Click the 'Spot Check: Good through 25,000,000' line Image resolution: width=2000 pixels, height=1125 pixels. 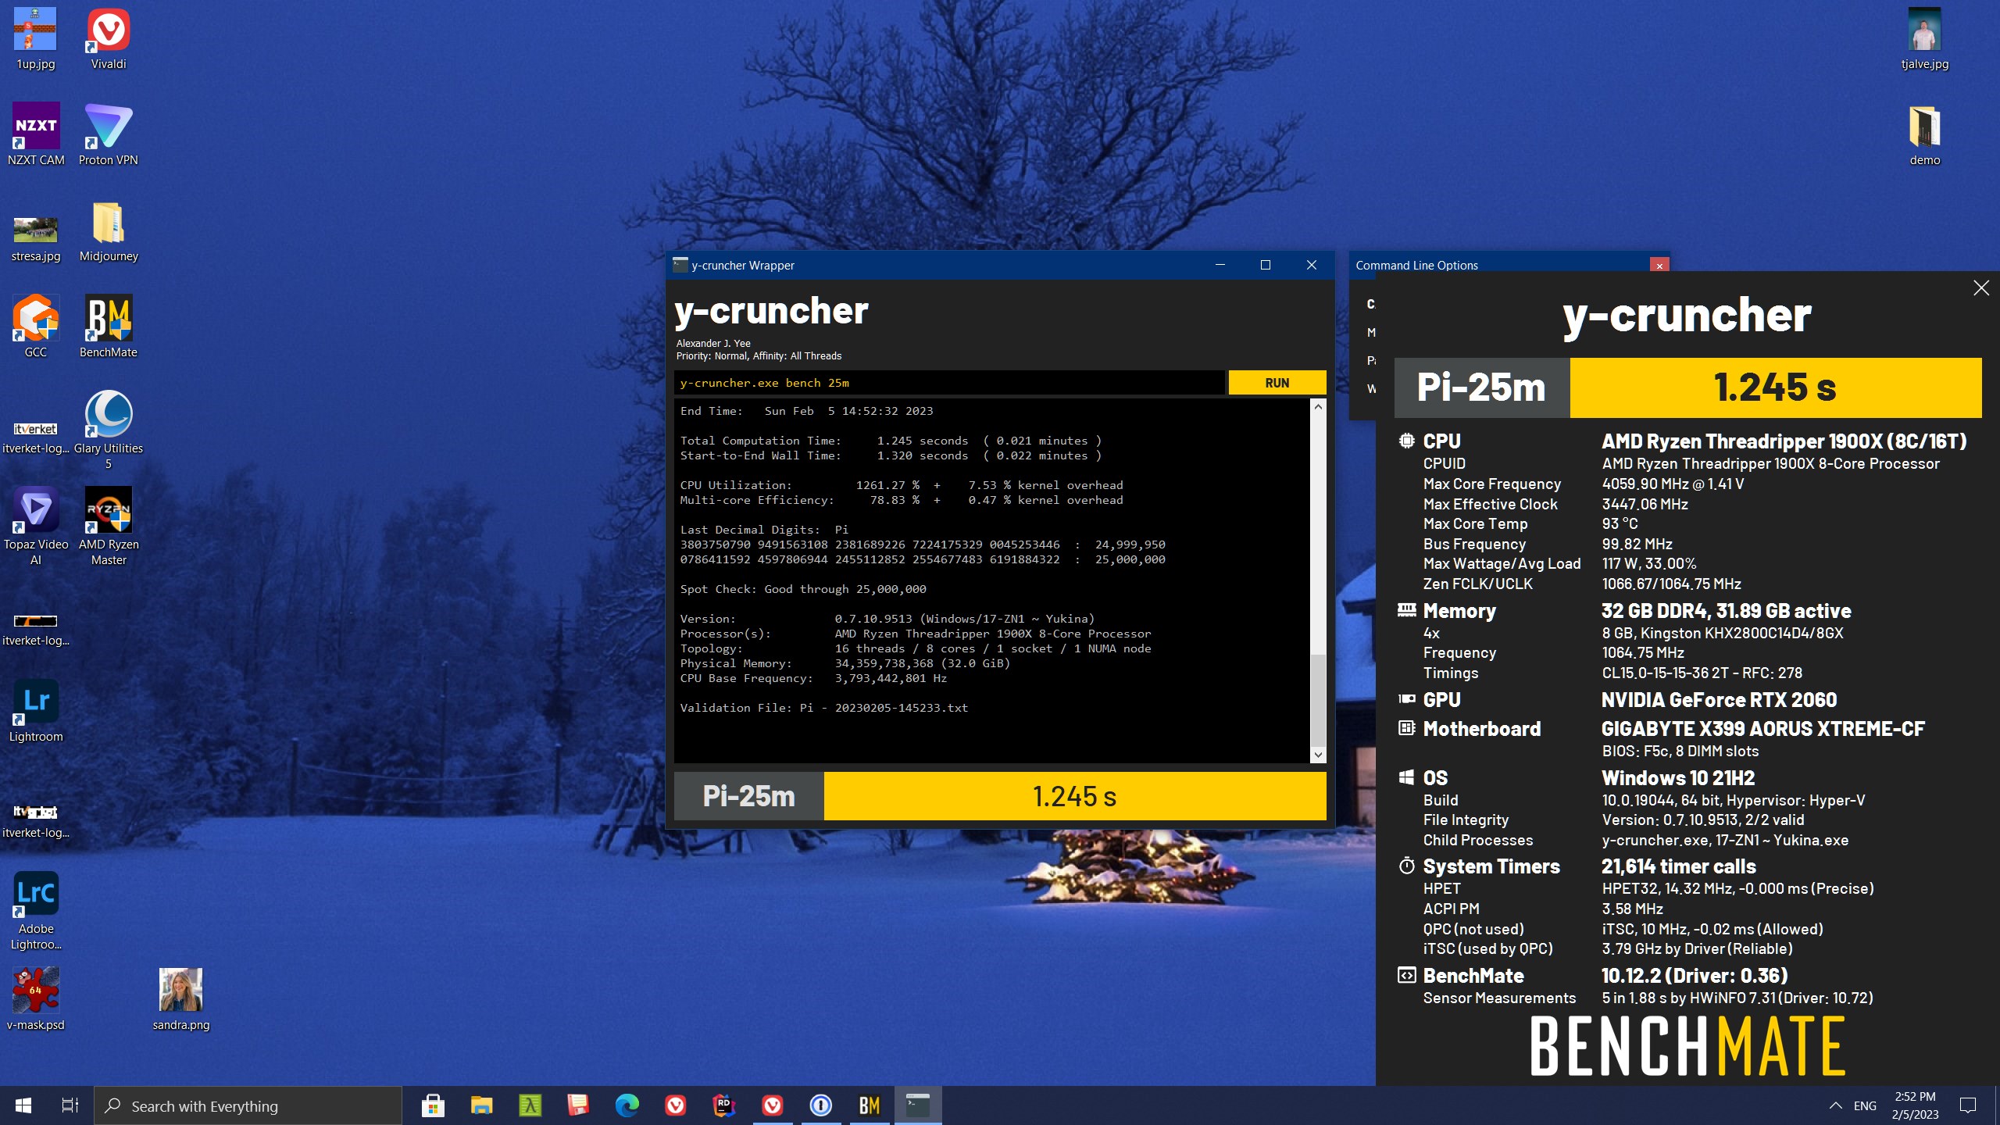click(x=803, y=589)
